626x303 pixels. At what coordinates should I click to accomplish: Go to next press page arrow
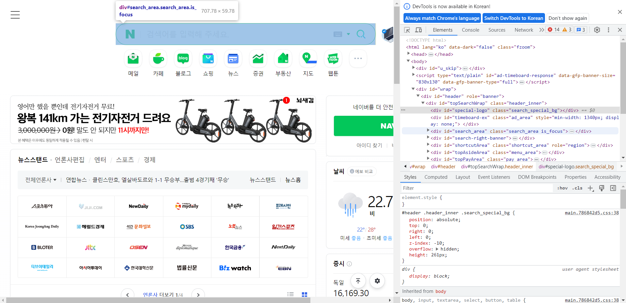tap(198, 295)
